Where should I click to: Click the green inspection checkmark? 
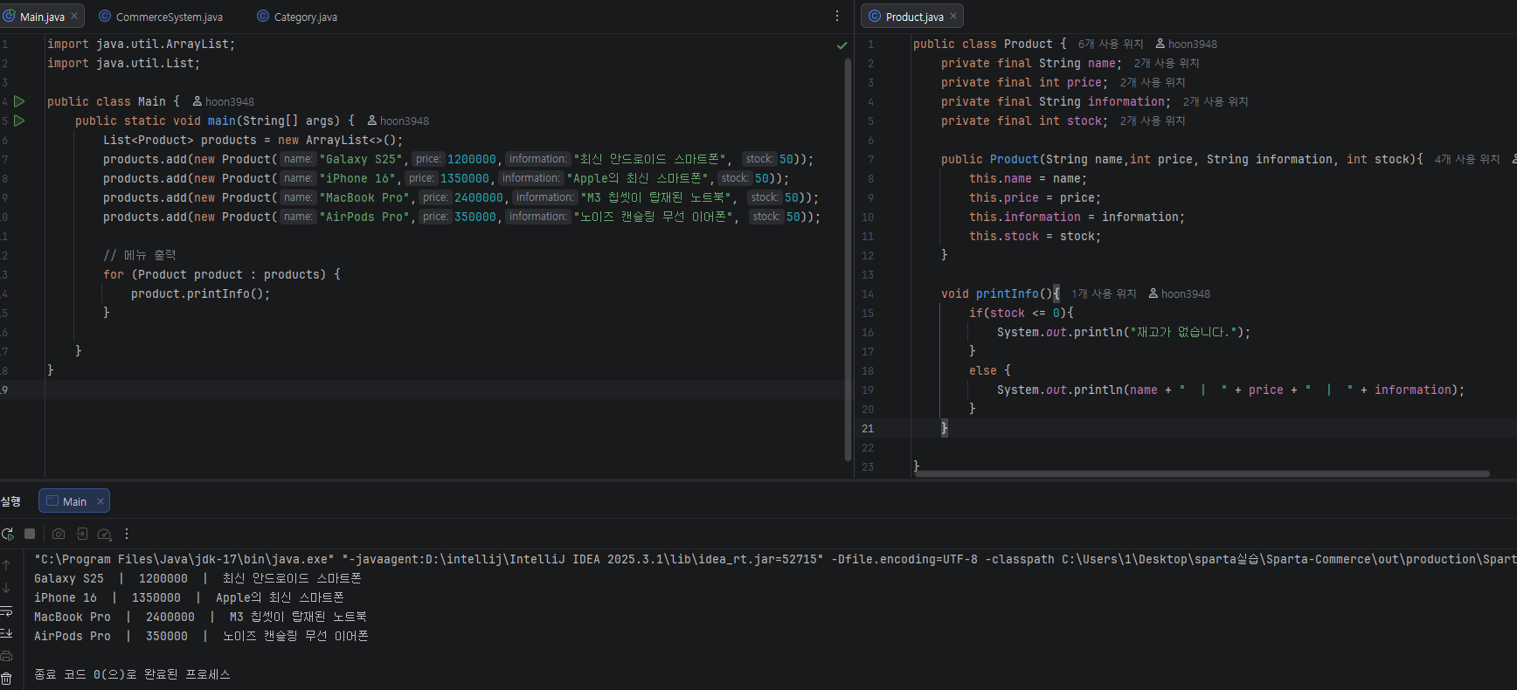pos(842,45)
